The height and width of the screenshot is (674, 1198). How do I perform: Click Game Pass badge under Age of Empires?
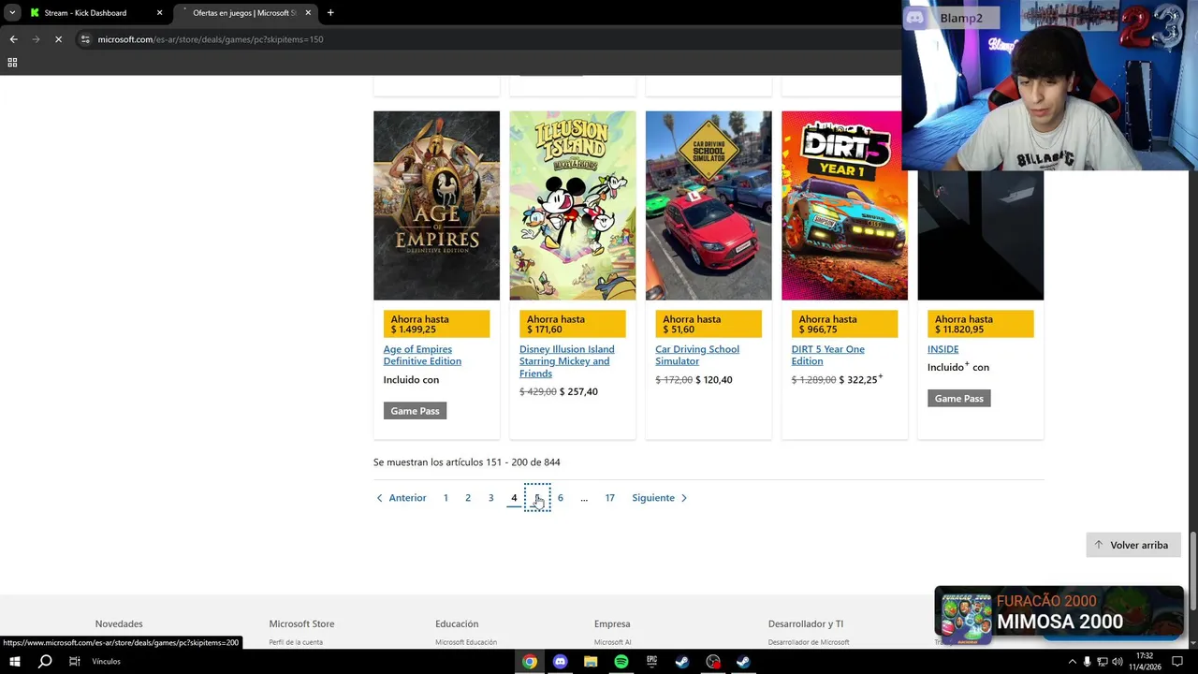[x=415, y=411]
